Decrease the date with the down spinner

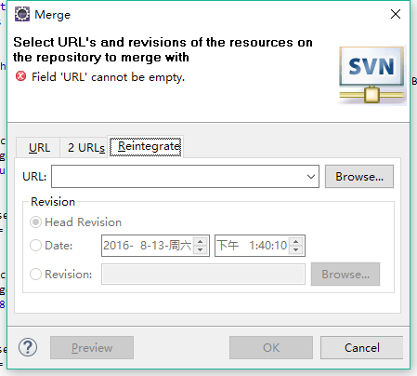[201, 249]
